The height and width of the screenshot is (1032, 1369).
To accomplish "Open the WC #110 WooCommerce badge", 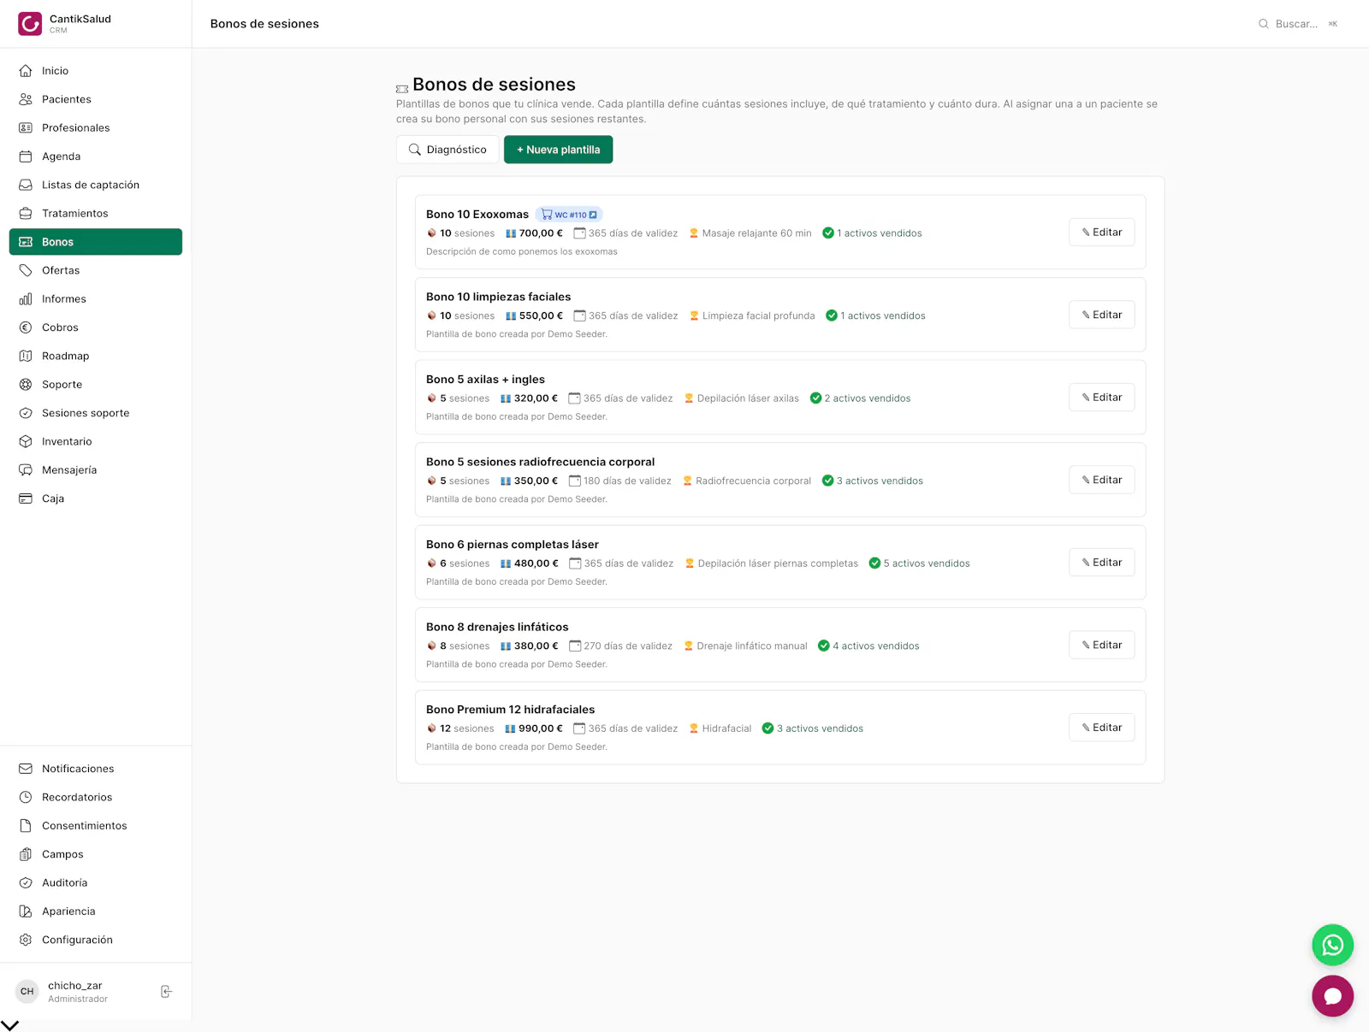I will [569, 215].
